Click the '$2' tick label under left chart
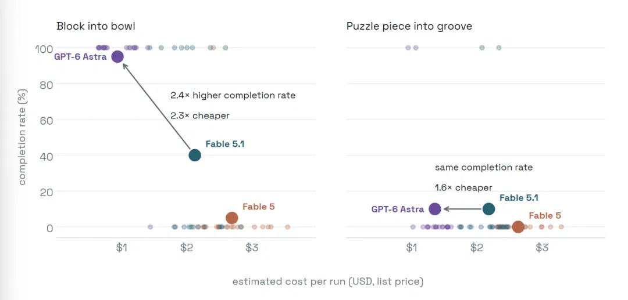This screenshot has width=628, height=300. click(x=187, y=248)
